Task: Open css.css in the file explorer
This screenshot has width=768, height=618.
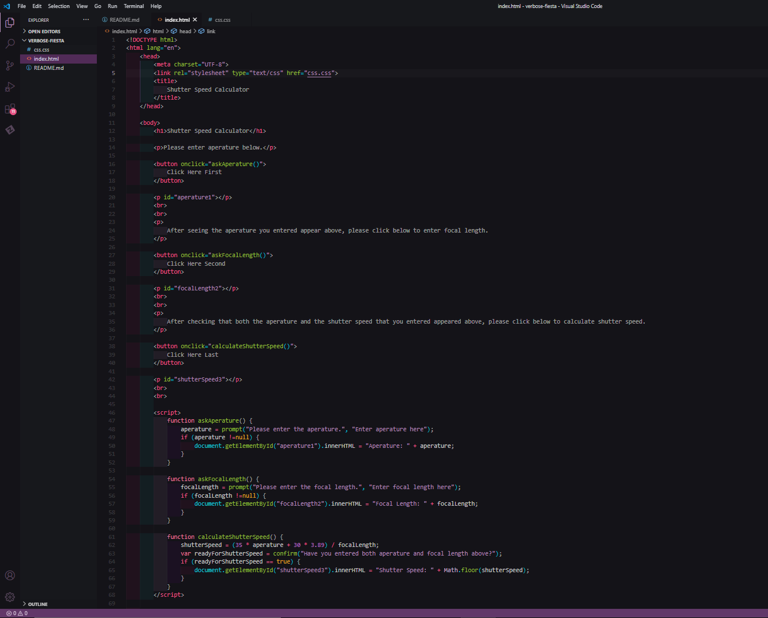Action: pyautogui.click(x=58, y=50)
